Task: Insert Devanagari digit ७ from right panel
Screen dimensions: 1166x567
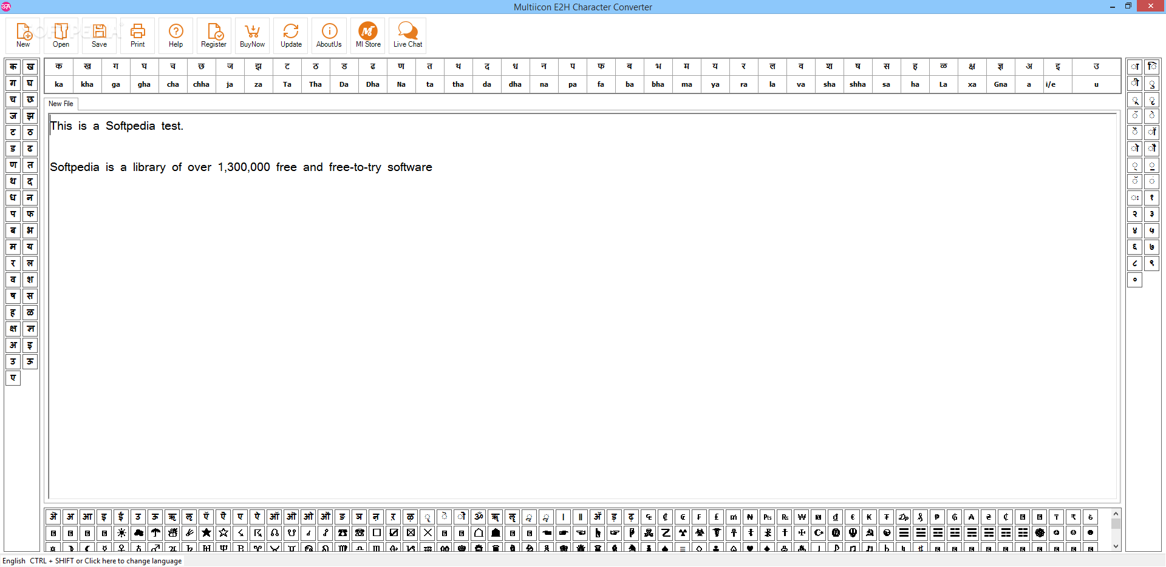Action: coord(1152,247)
